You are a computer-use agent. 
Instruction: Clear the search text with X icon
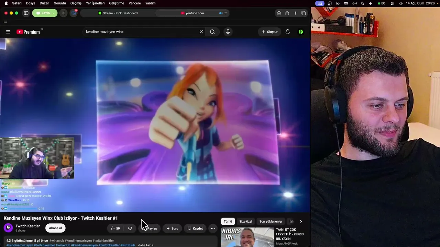pos(201,32)
